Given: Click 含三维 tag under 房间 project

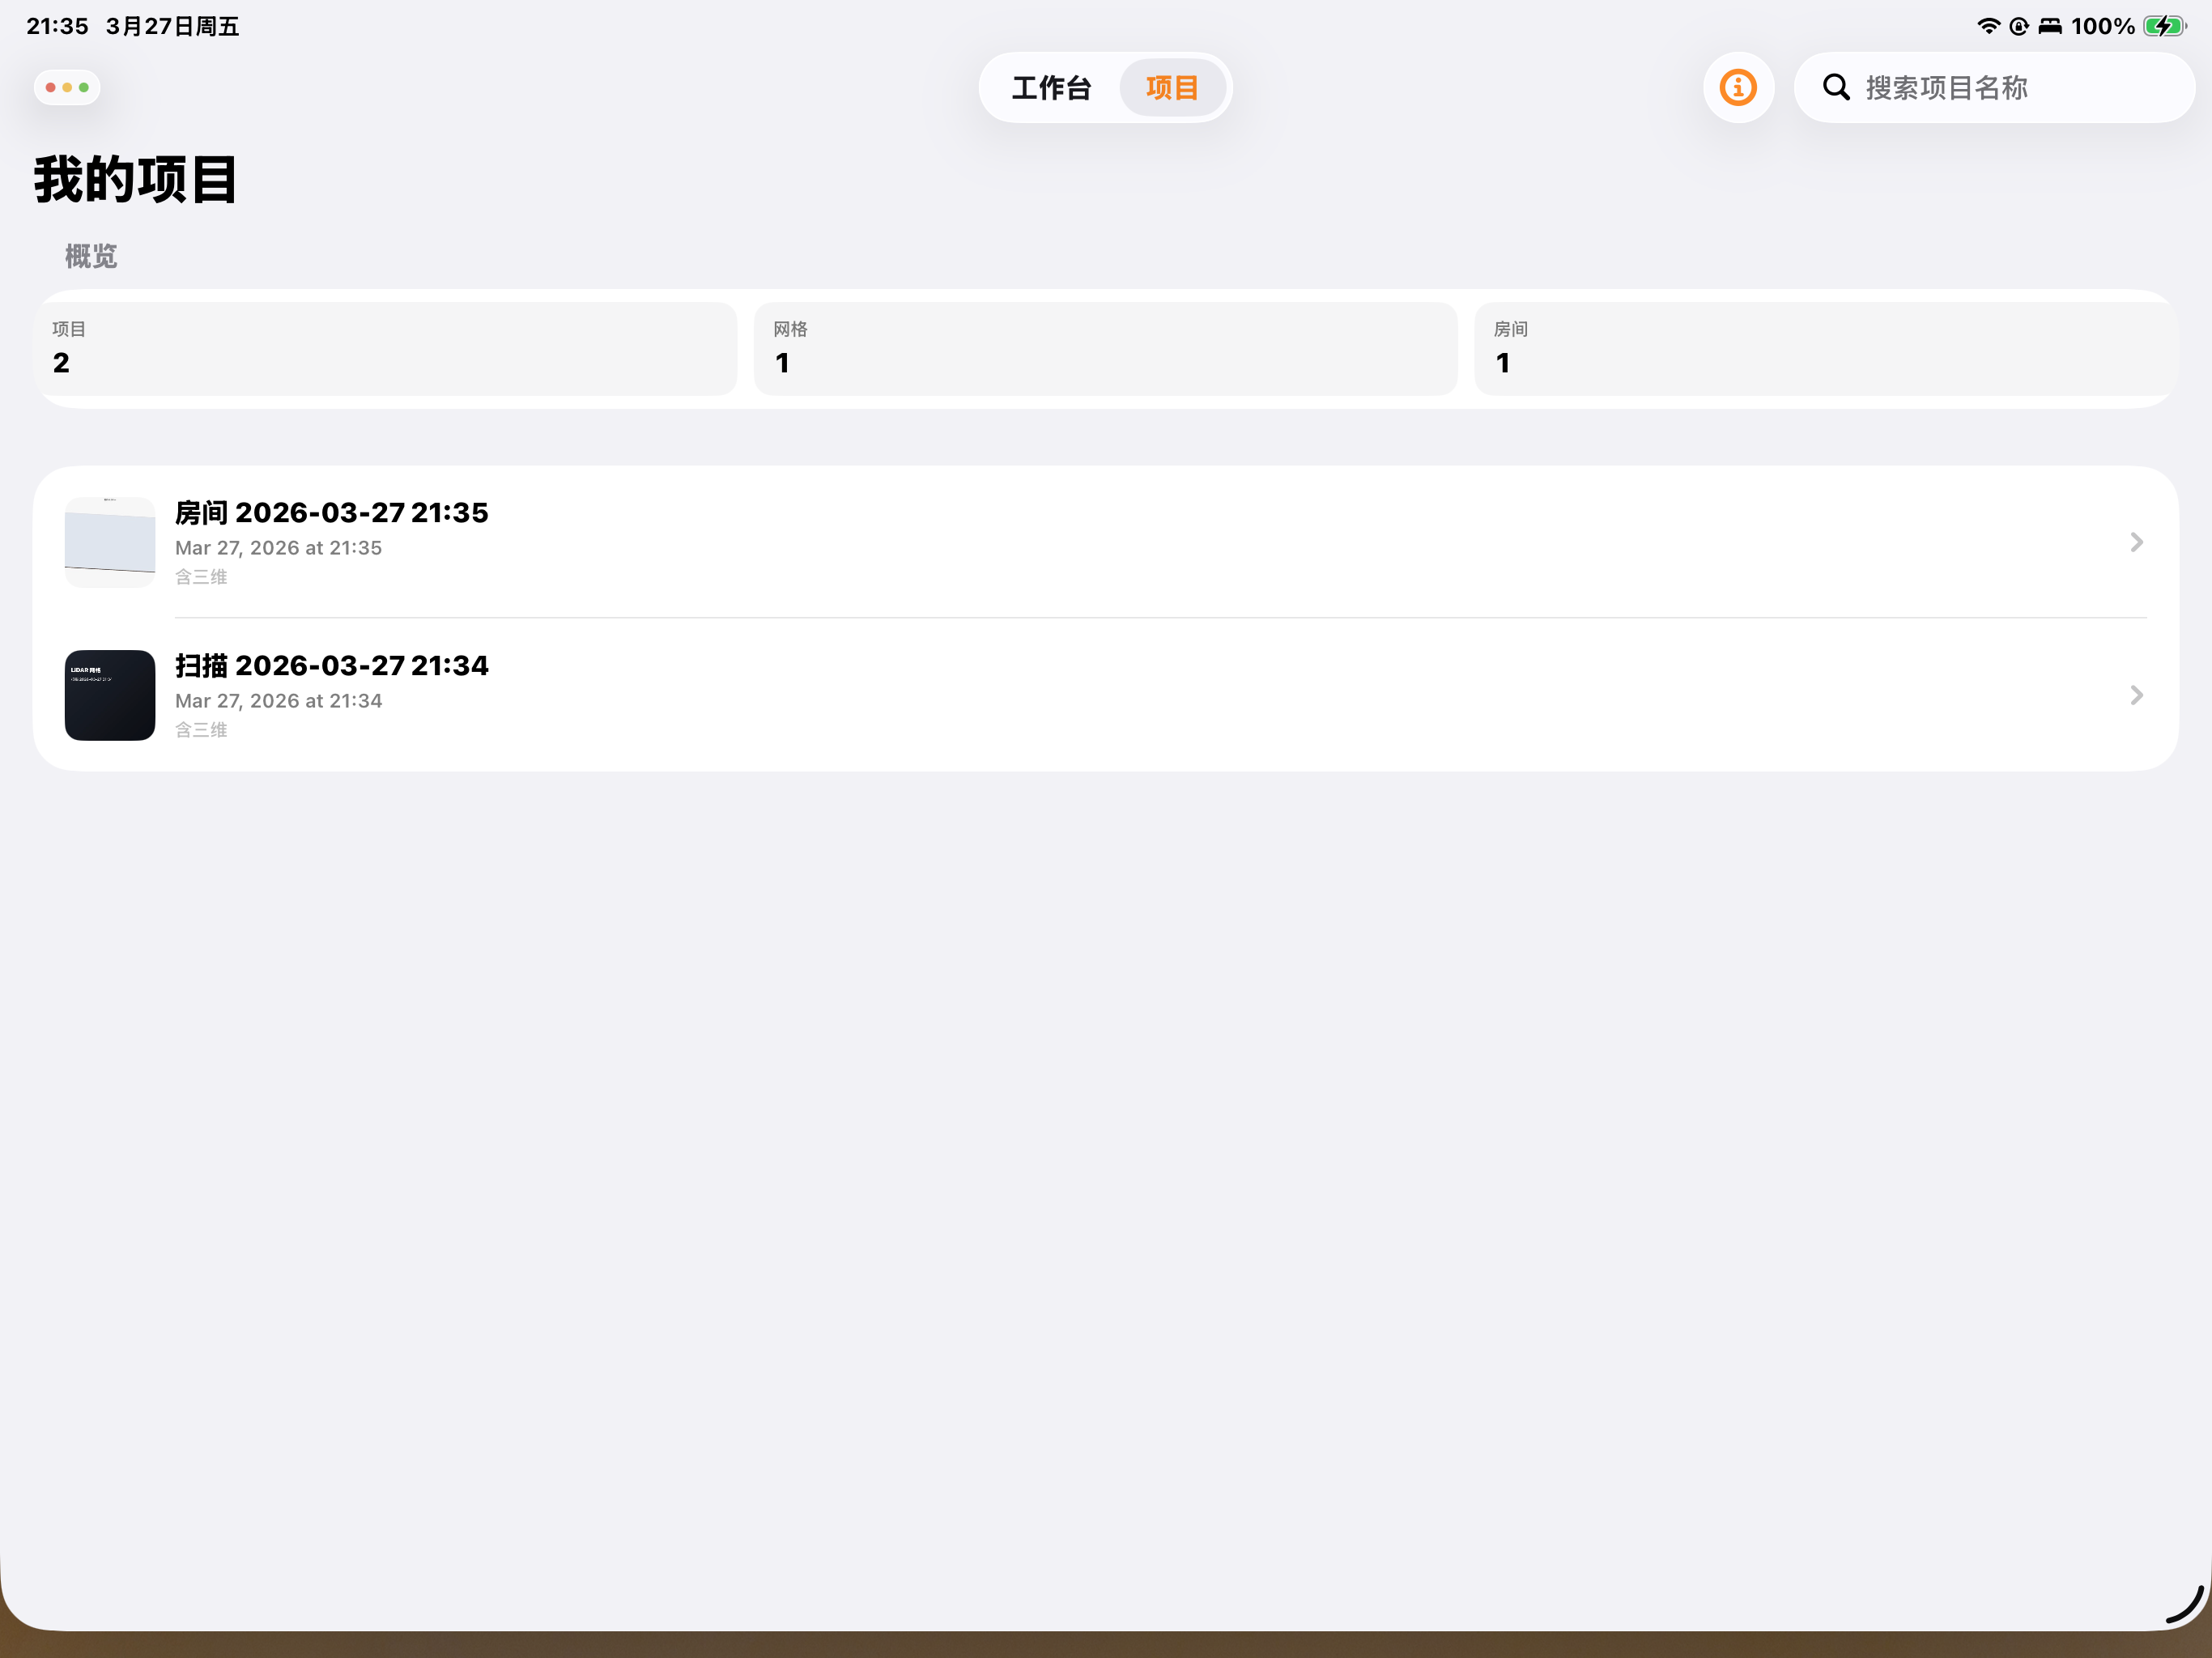Looking at the screenshot, I should click(201, 577).
